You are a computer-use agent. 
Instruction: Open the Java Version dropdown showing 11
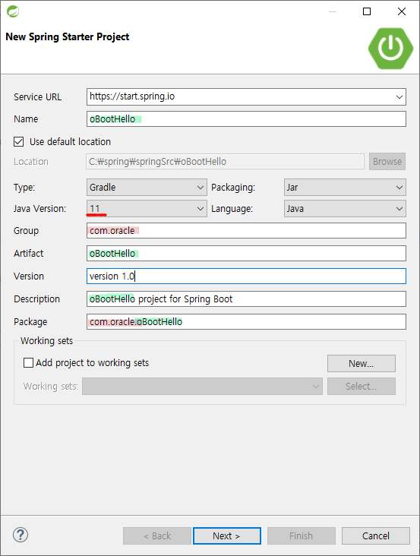tap(147, 208)
